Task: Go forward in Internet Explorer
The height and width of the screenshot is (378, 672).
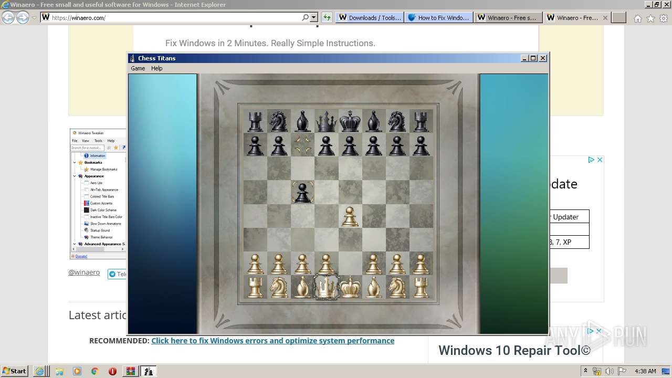Action: click(x=23, y=17)
